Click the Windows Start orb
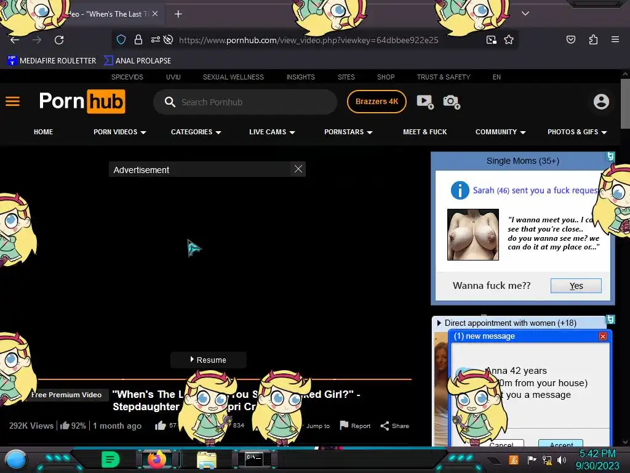Viewport: 630px width, 473px height. point(16,460)
